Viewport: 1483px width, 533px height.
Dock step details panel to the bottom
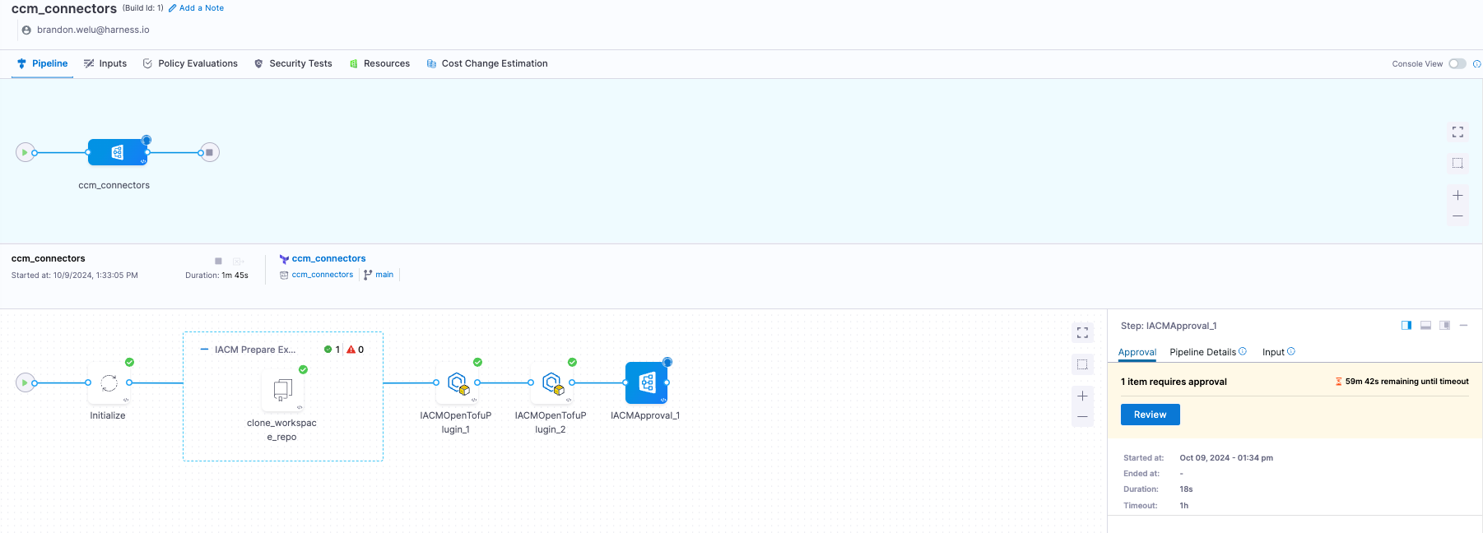click(x=1425, y=326)
